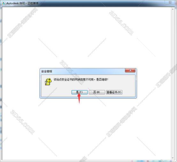
Task: Click empty space in the 安全警报 title bar
Action: (x=88, y=71)
